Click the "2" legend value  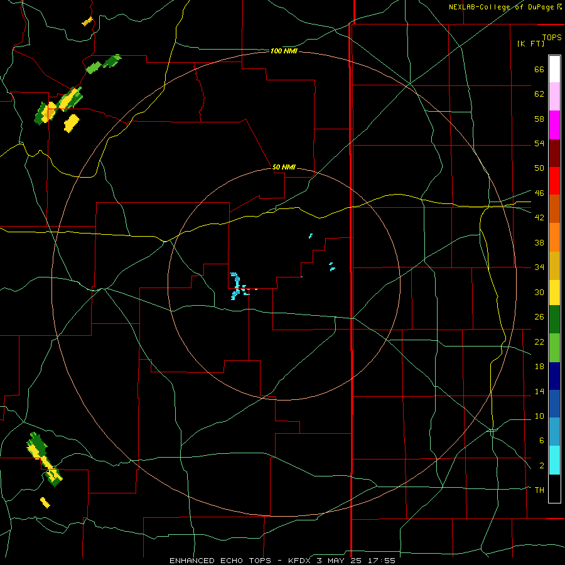point(542,466)
